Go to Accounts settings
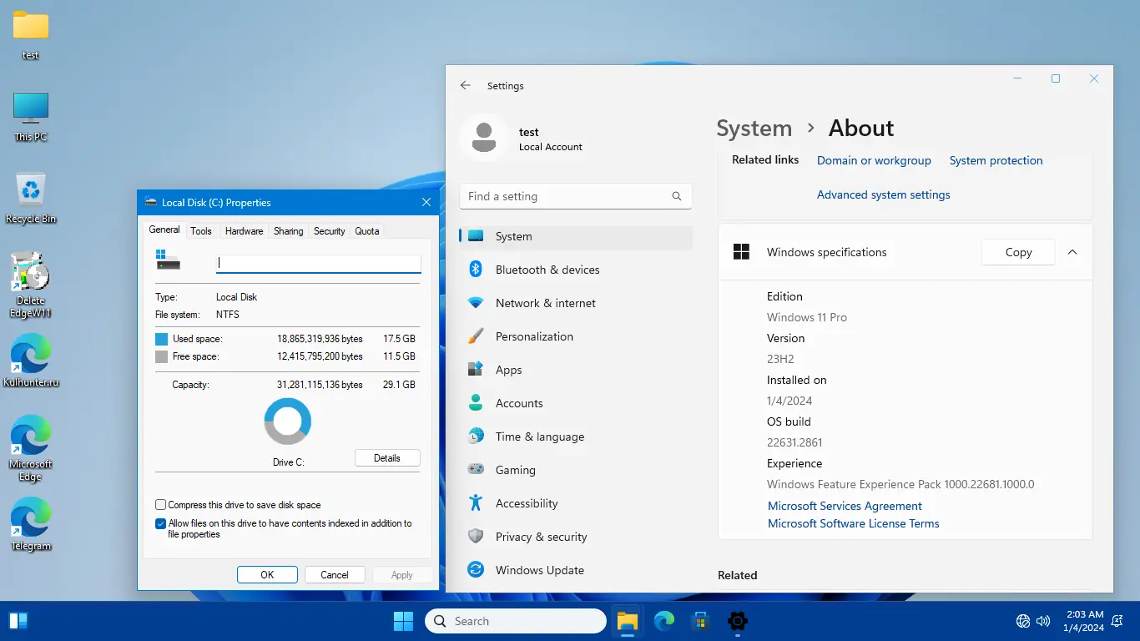 576,403
